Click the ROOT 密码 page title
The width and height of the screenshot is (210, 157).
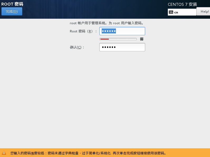tap(12, 4)
